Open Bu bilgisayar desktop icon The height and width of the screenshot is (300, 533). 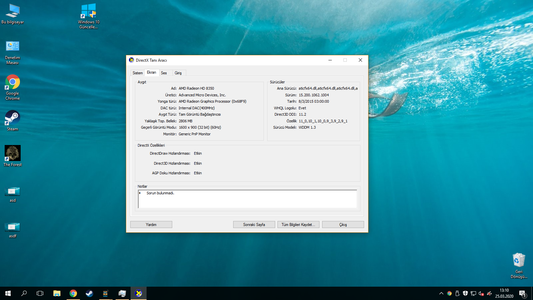[13, 14]
